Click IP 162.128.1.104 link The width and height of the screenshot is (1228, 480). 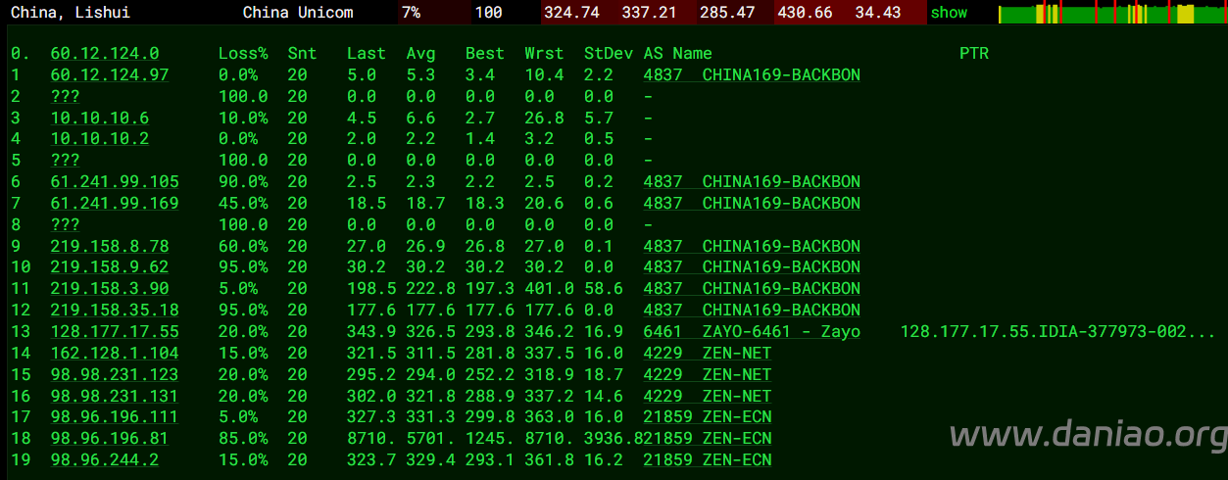tap(114, 354)
